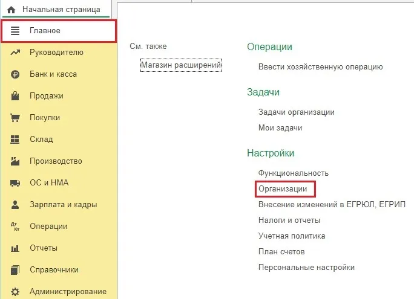Click the Руководителю trend chart icon

click(15, 53)
